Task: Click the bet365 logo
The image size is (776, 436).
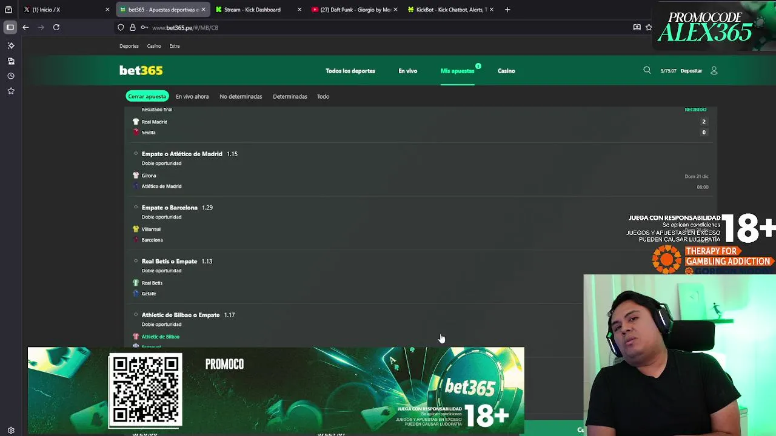Action: [x=141, y=71]
